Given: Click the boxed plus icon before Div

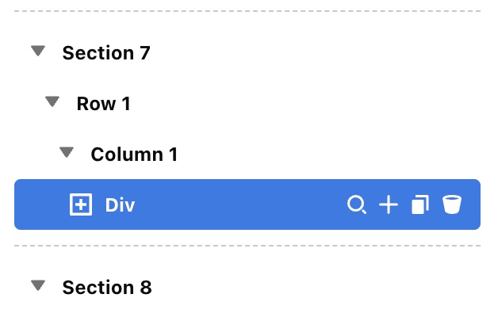Looking at the screenshot, I should (x=81, y=205).
